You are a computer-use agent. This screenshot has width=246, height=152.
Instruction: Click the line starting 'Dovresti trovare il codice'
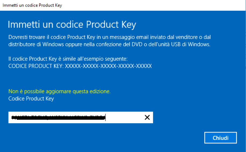[109, 37]
